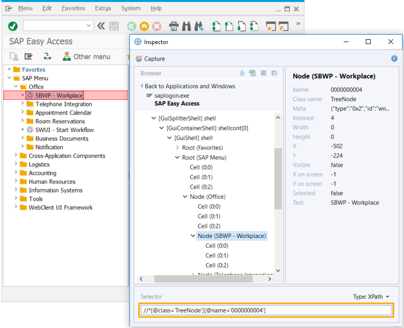Select the Favorites folder in Easy Access
Image resolution: width=404 pixels, height=328 pixels.
tap(33, 70)
